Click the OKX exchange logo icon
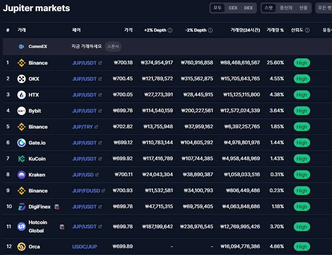Image resolution: width=332 pixels, height=255 pixels. (22, 79)
